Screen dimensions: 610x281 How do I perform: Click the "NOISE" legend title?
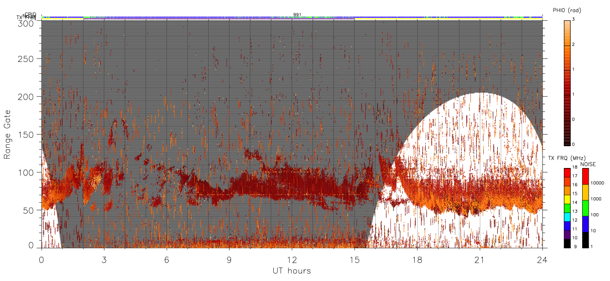click(x=588, y=164)
